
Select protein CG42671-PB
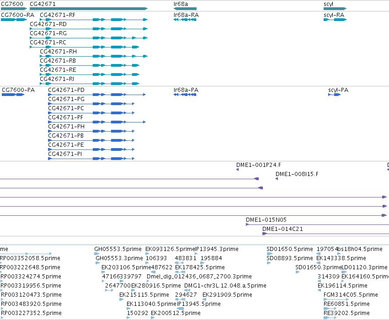coord(66,136)
